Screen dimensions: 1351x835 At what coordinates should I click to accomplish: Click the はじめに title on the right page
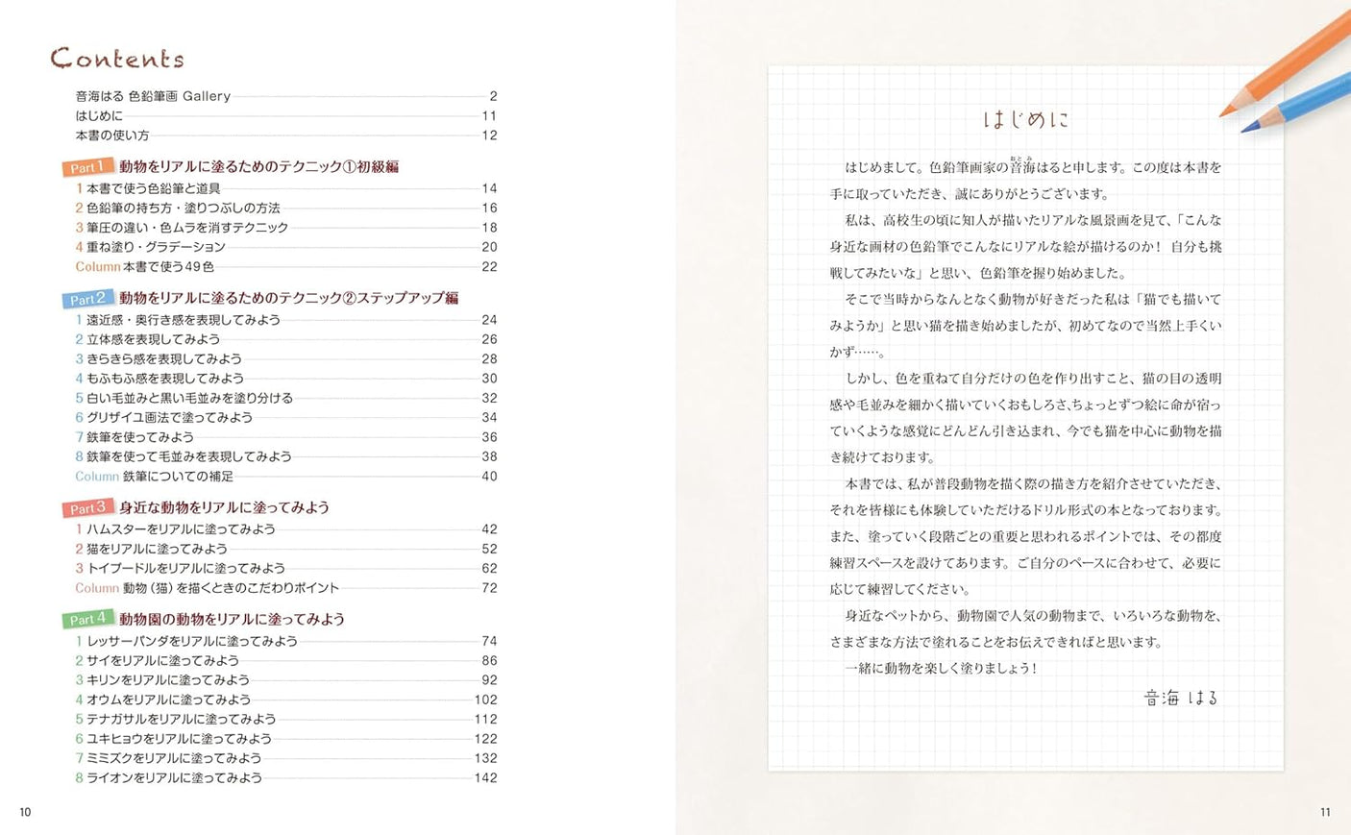1025,120
